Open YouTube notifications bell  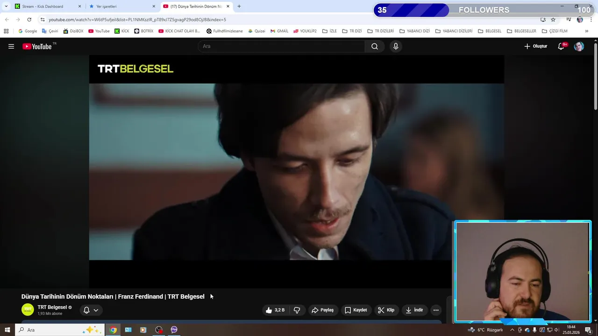[562, 46]
